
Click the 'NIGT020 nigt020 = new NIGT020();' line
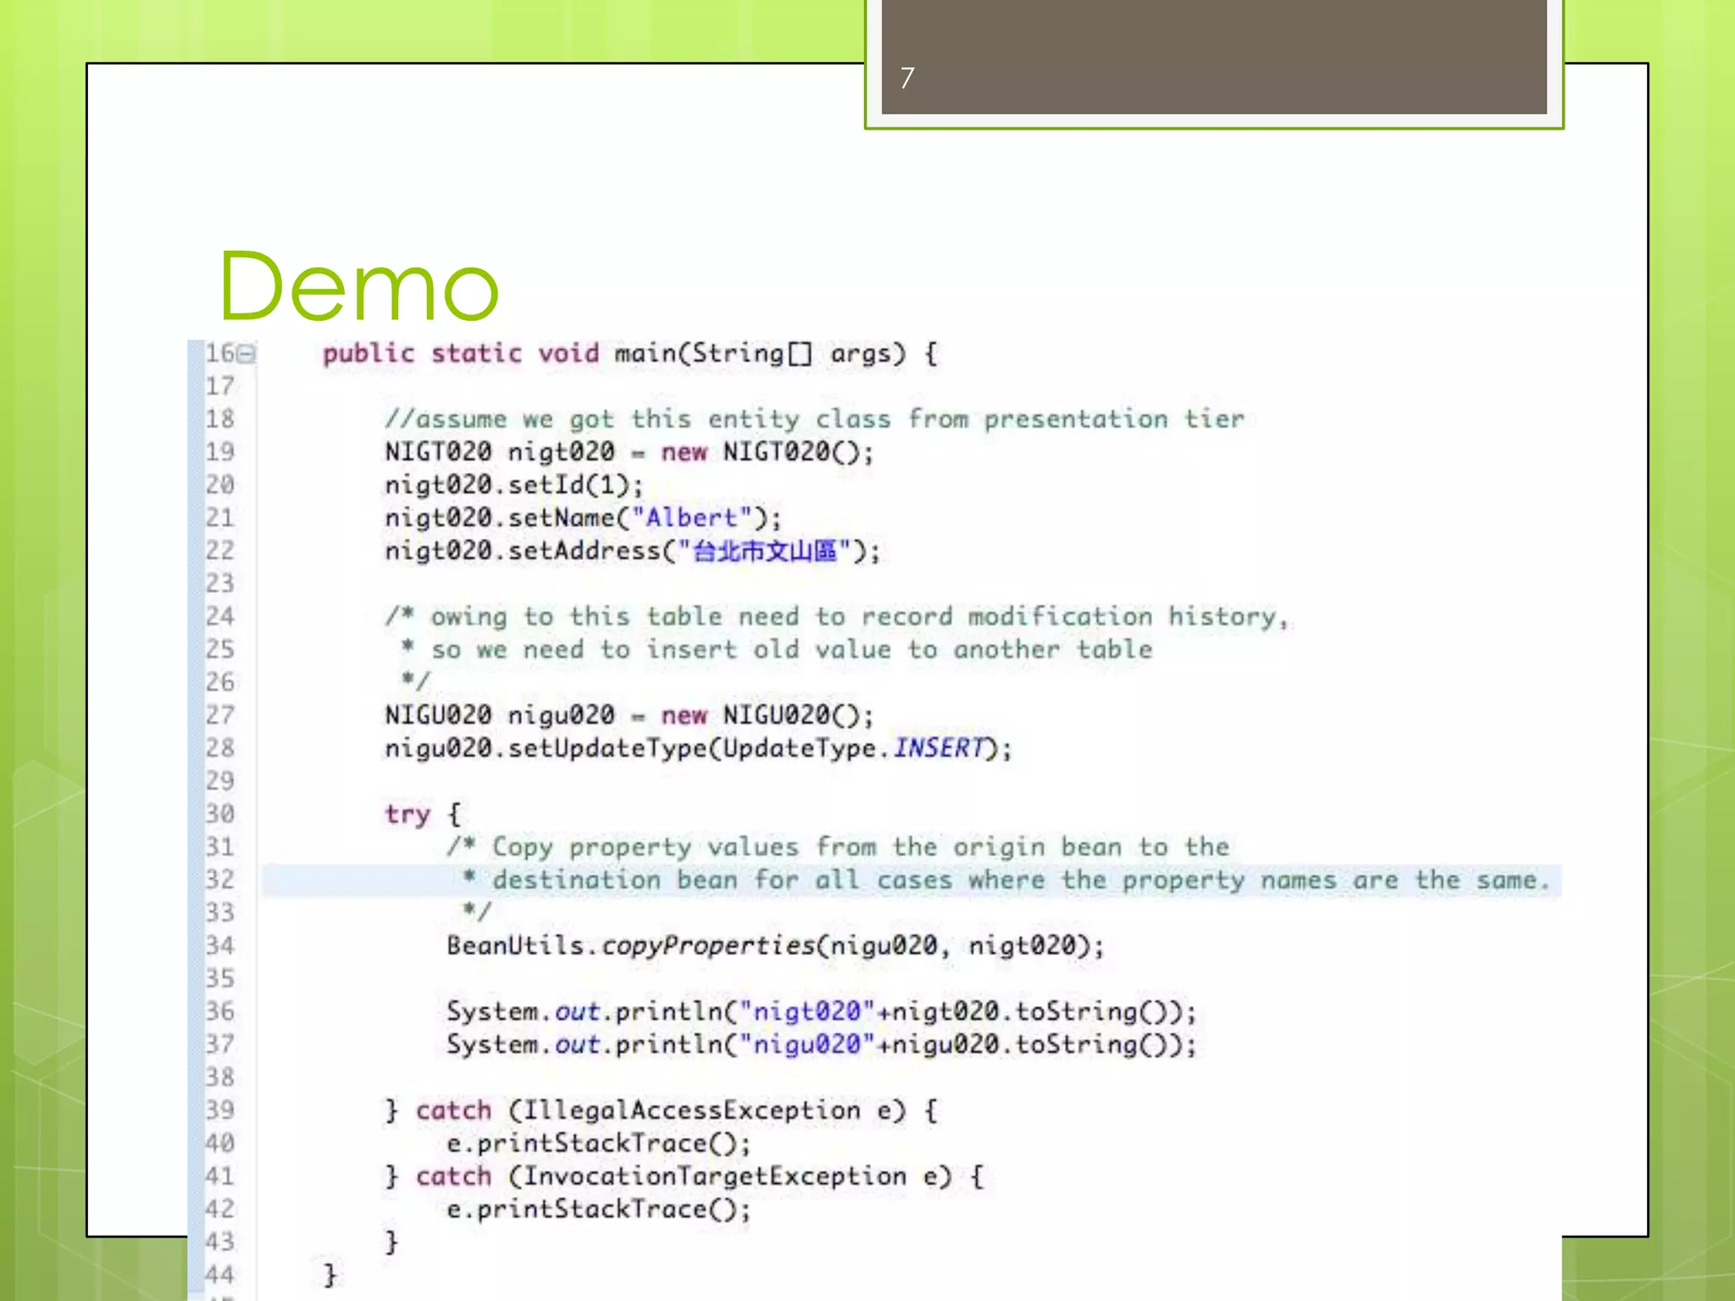click(629, 452)
